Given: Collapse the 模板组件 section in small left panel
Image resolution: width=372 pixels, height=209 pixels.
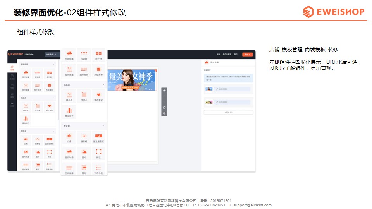Looking at the screenshot, I should pyautogui.click(x=53, y=65).
